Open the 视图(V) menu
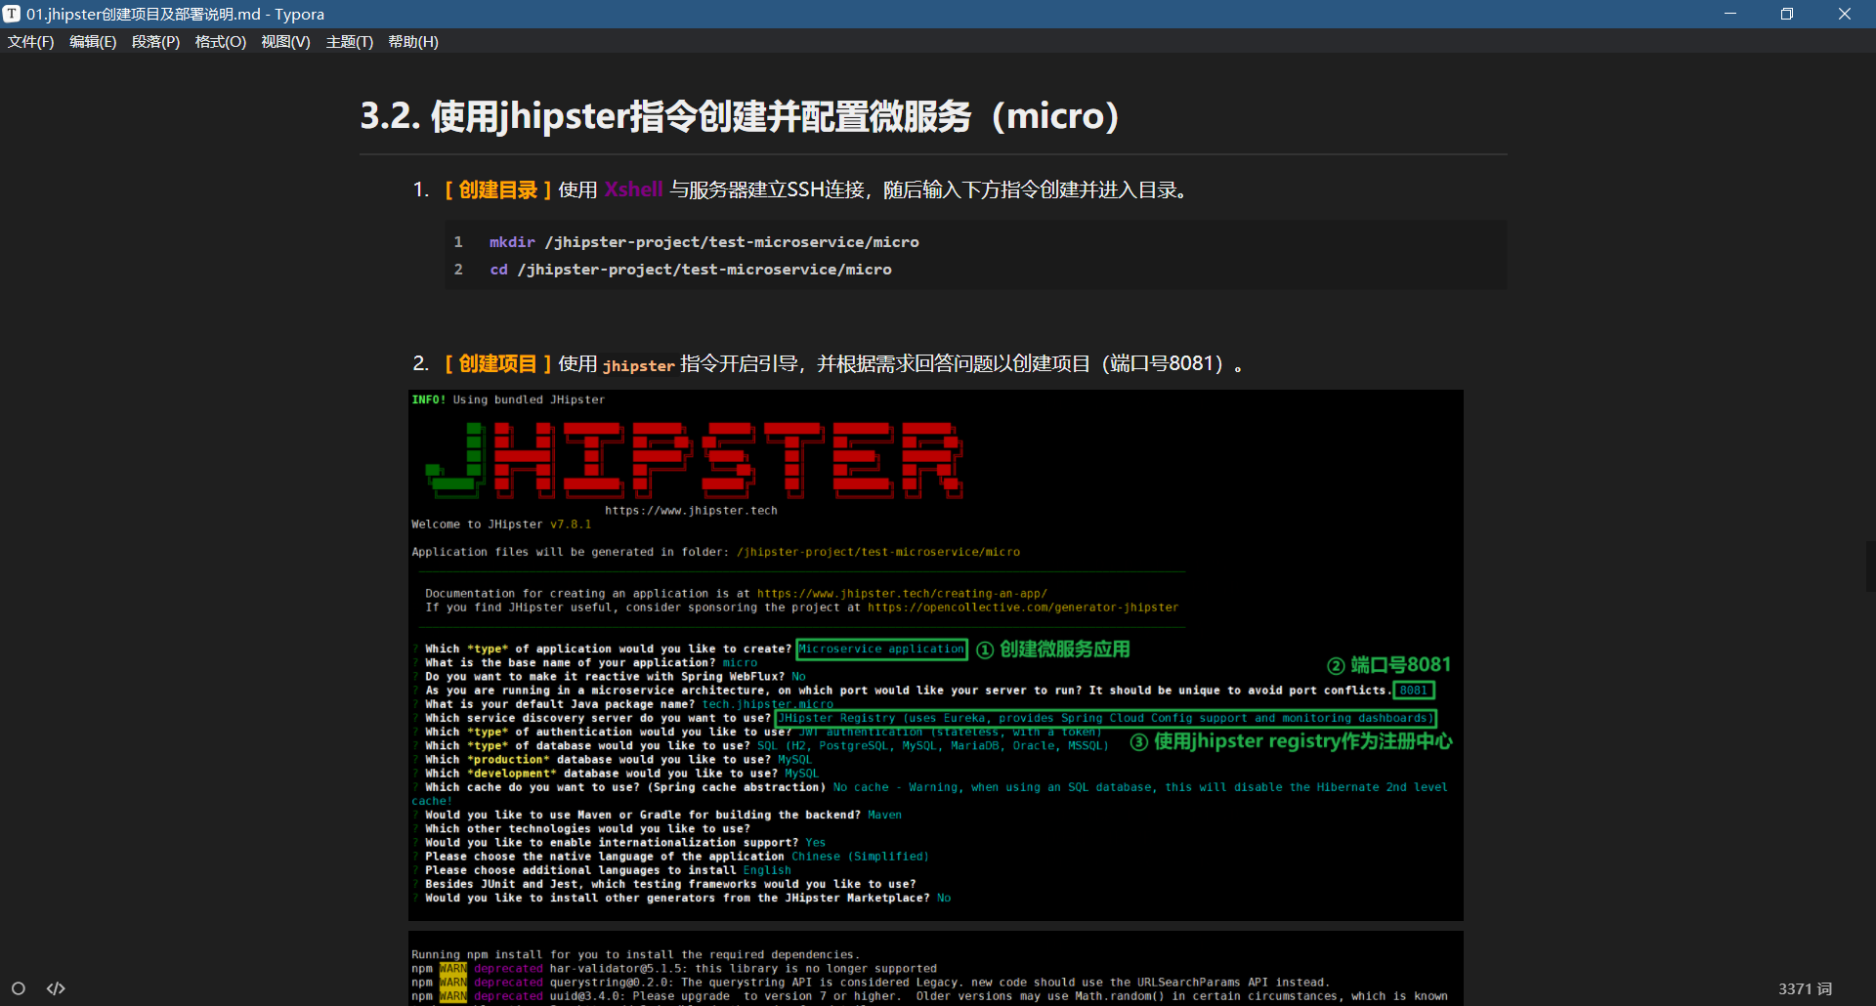This screenshot has height=1006, width=1876. click(x=285, y=42)
